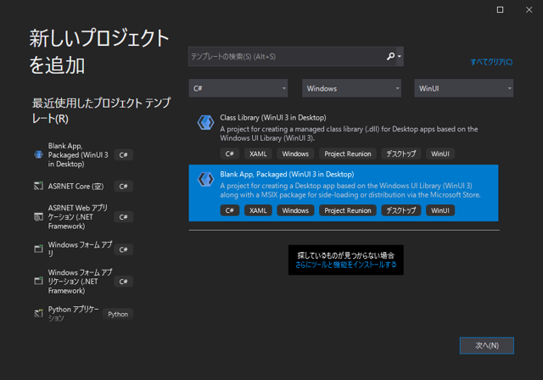Click ASP.NET Core (空) template icon
The image size is (543, 380).
(x=38, y=186)
